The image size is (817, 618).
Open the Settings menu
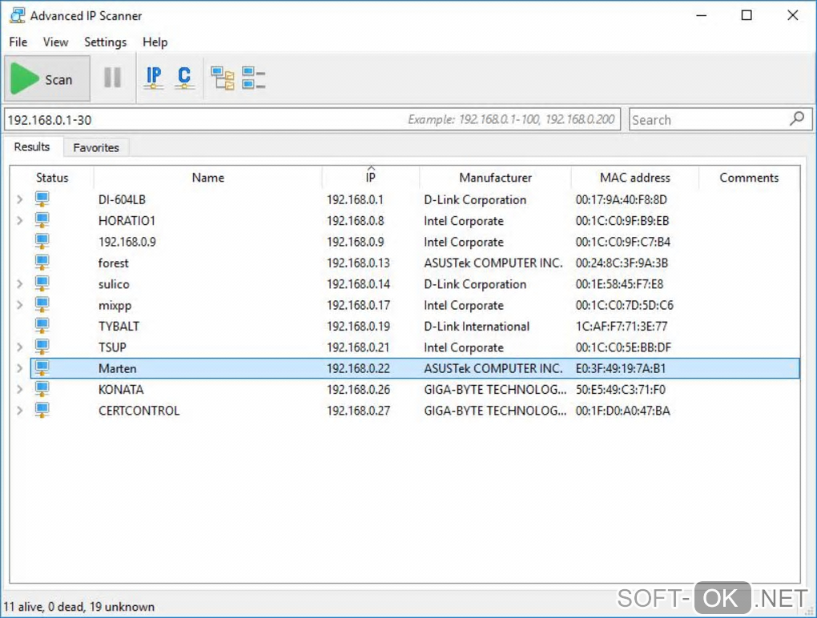pyautogui.click(x=105, y=42)
